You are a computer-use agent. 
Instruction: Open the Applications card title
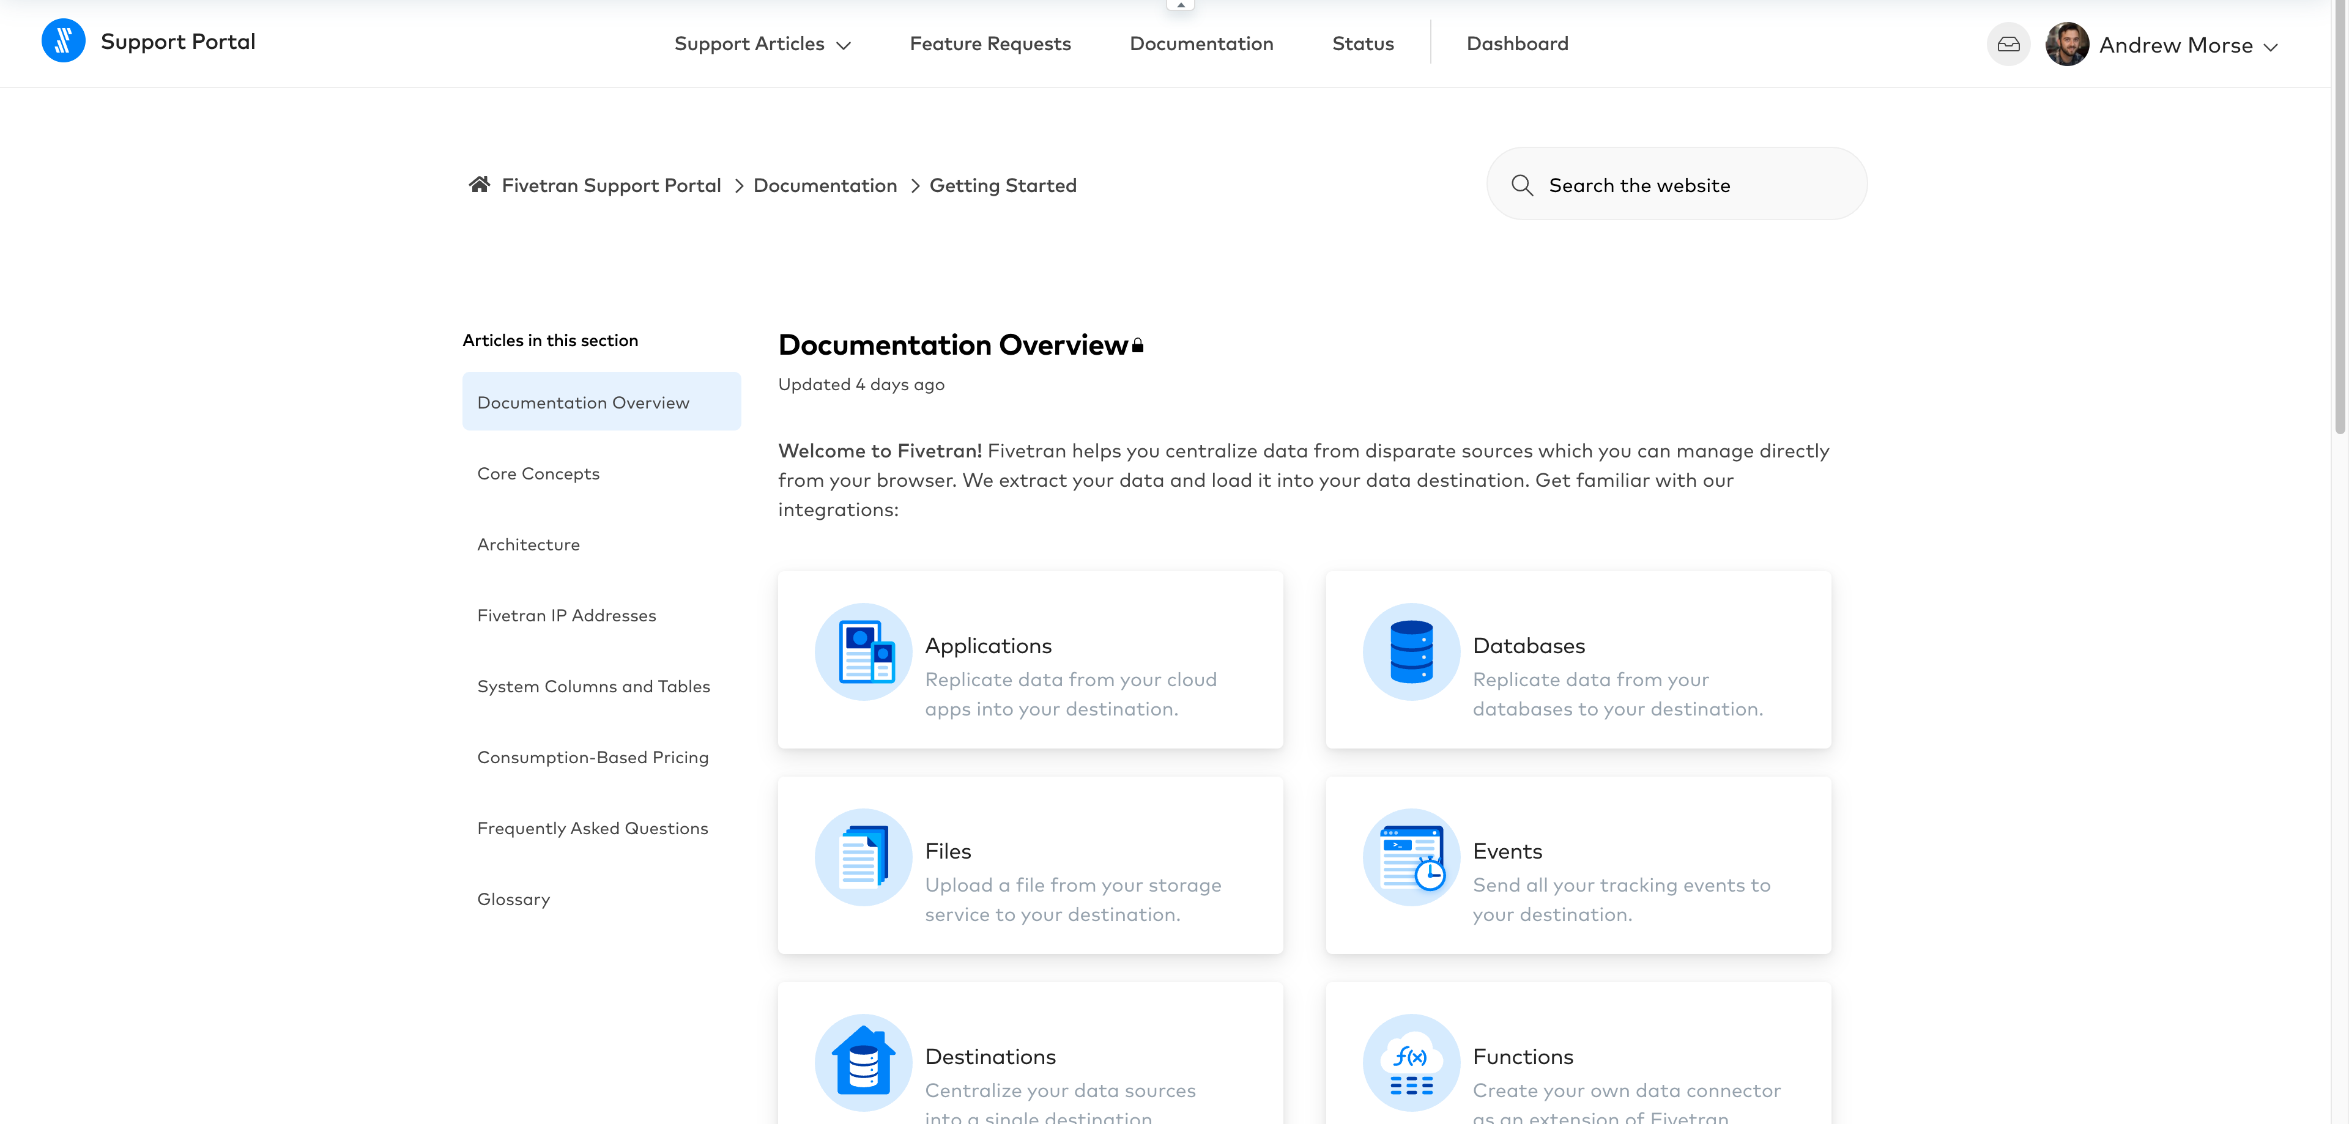point(987,645)
